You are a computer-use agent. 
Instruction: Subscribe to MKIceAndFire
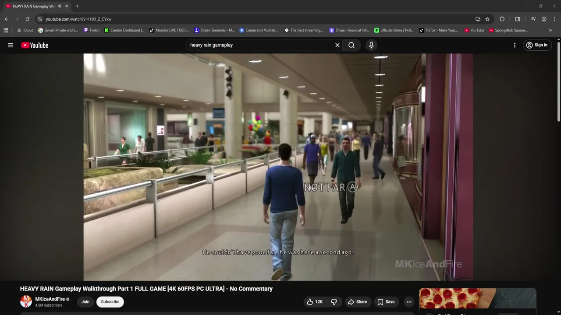click(x=110, y=302)
